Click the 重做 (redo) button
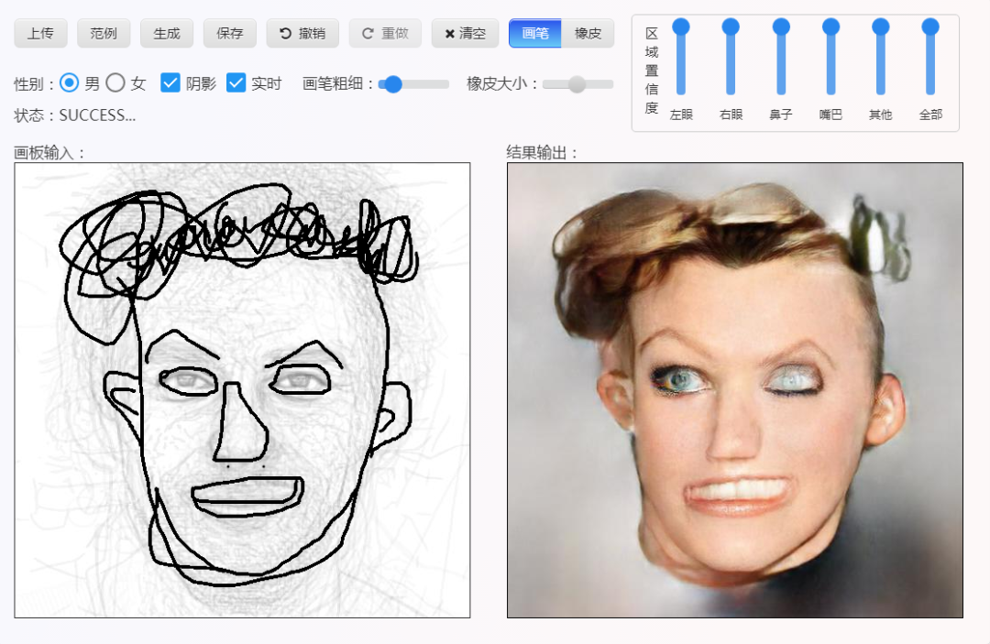This screenshot has height=644, width=990. (385, 34)
